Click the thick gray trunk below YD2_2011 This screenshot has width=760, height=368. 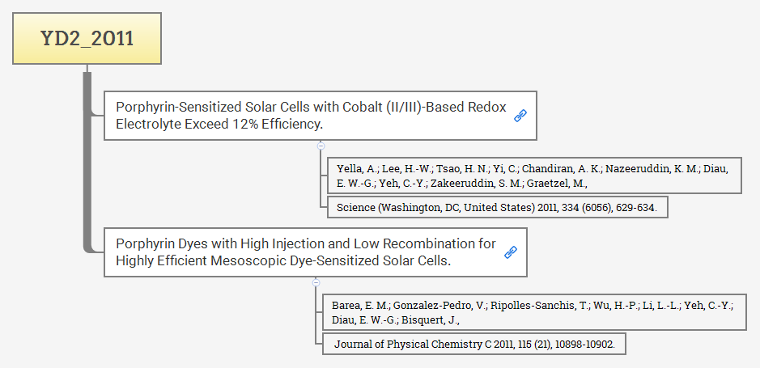click(87, 162)
